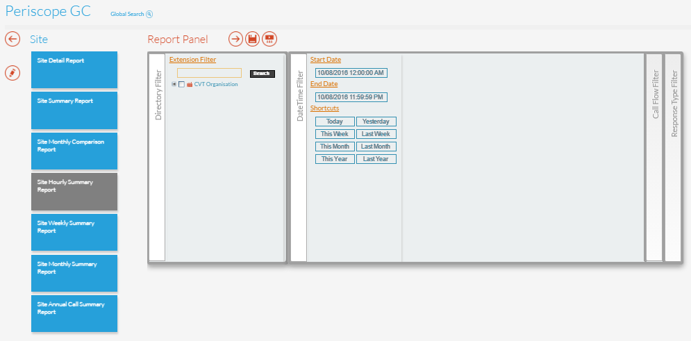Click the Start Date heading

326,60
